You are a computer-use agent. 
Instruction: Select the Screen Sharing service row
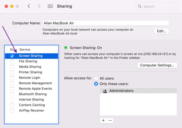(31, 56)
